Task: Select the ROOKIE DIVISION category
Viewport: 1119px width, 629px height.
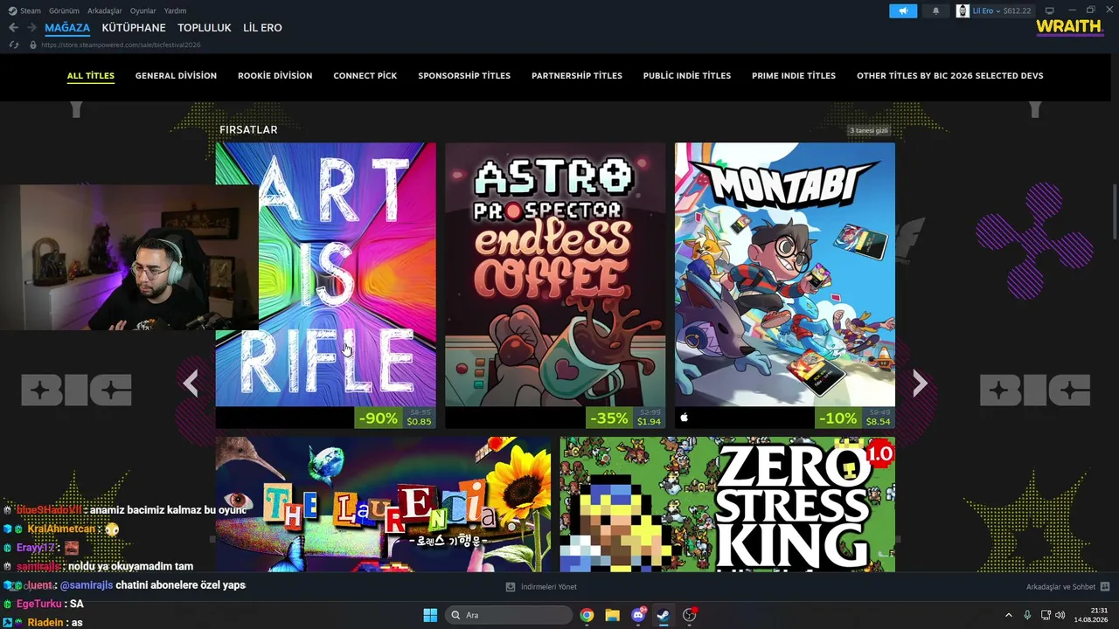Action: point(275,76)
